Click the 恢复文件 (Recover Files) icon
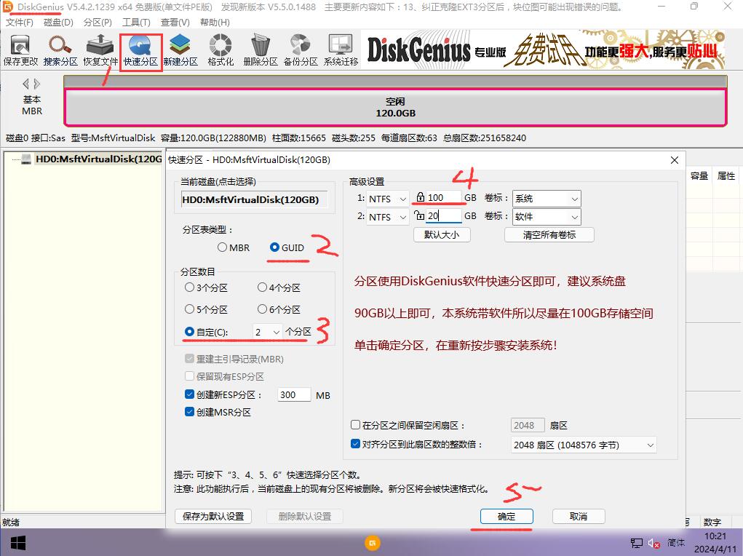Viewport: 743px width, 556px height. tap(100, 49)
